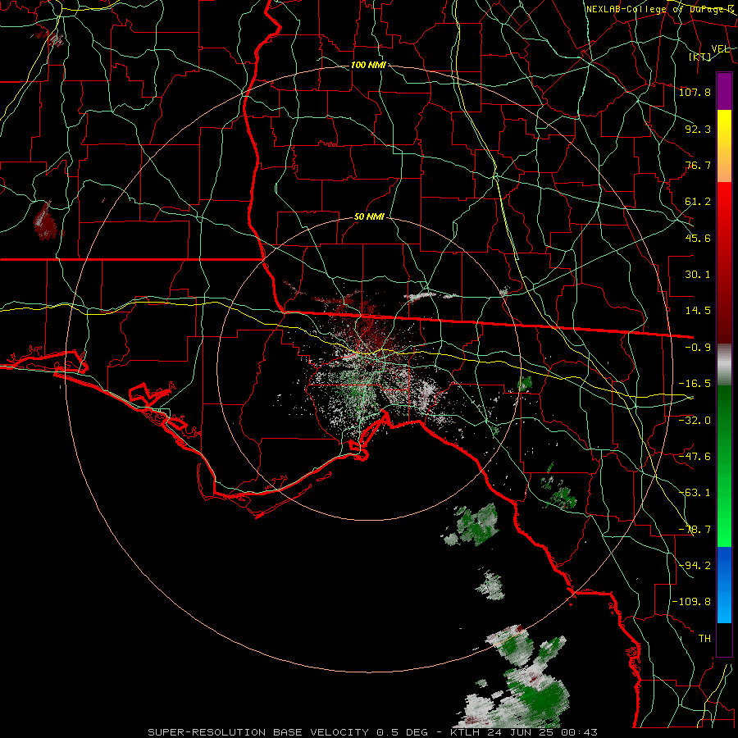Click the -0.9 velocity scale value

698,348
